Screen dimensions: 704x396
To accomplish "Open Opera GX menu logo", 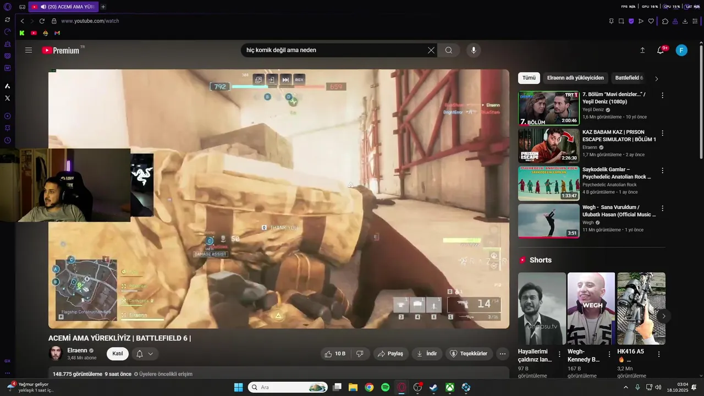I will pos(7,7).
